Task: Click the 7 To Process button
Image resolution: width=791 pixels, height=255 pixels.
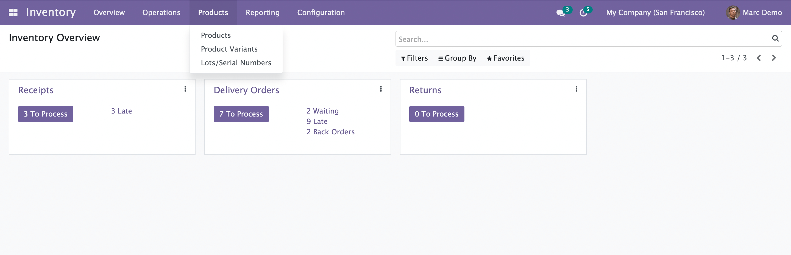Action: point(241,114)
